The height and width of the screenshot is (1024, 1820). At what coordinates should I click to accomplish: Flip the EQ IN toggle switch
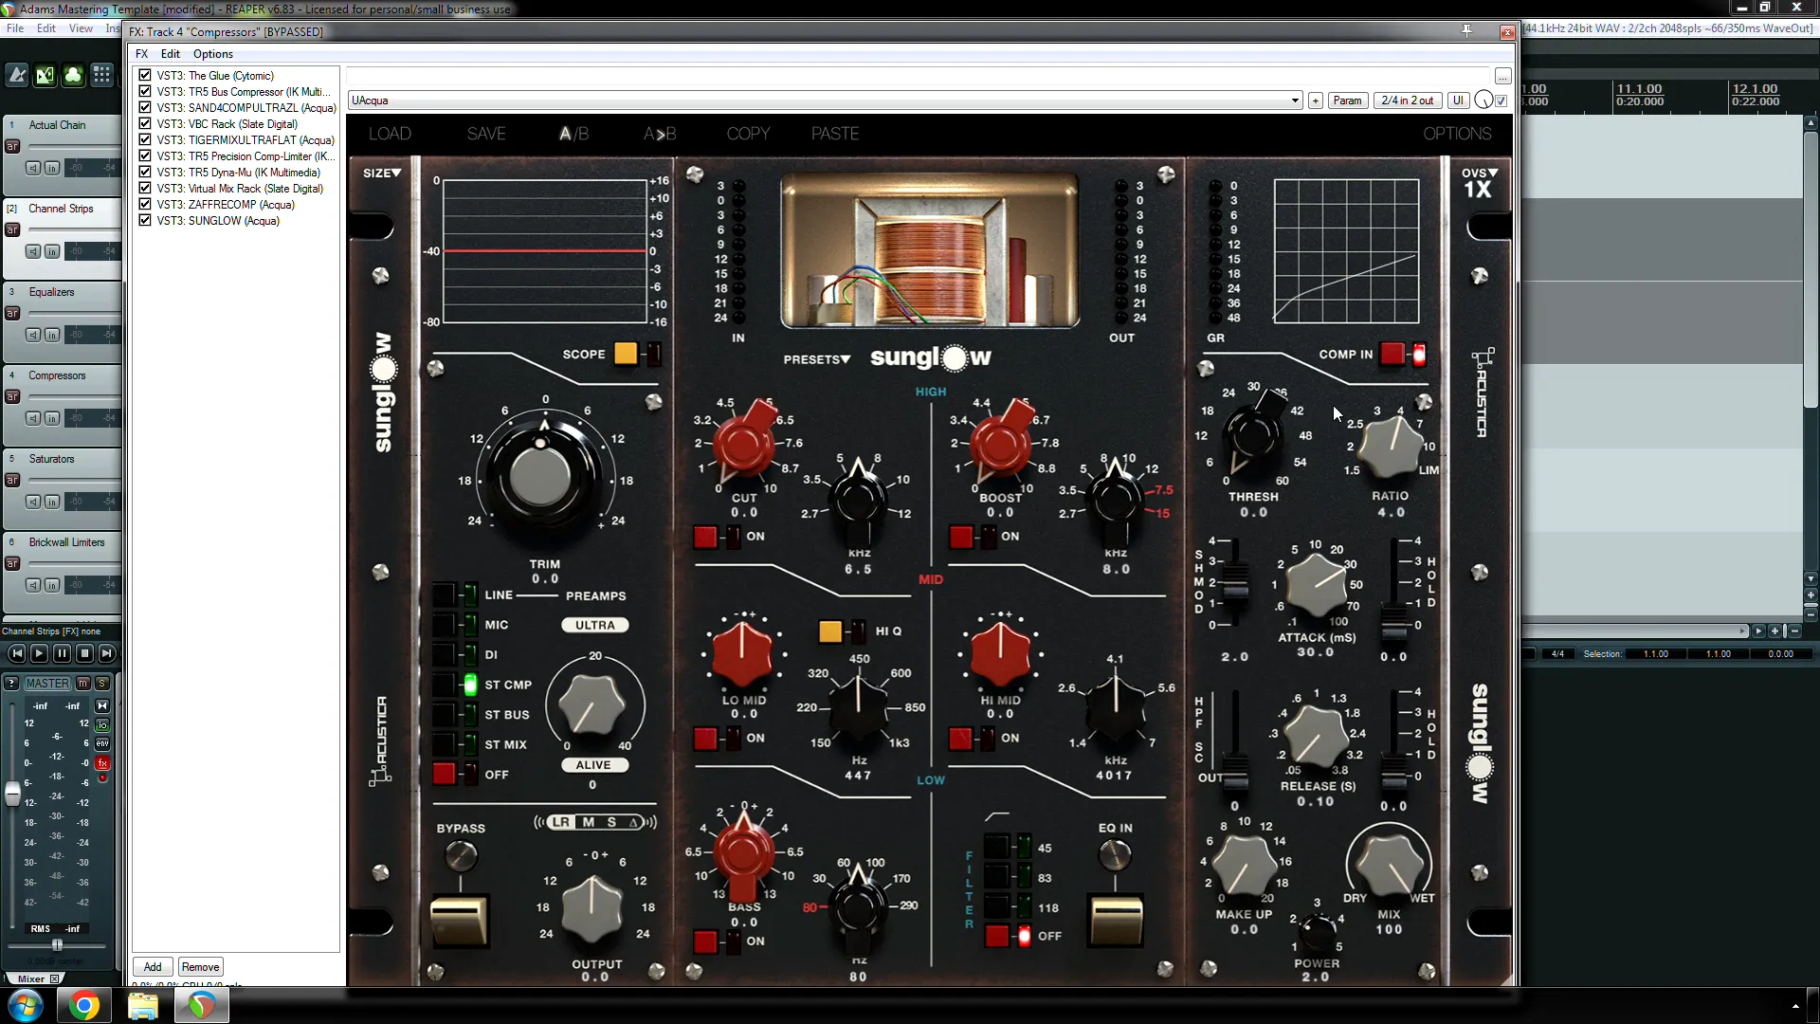[x=1116, y=920]
